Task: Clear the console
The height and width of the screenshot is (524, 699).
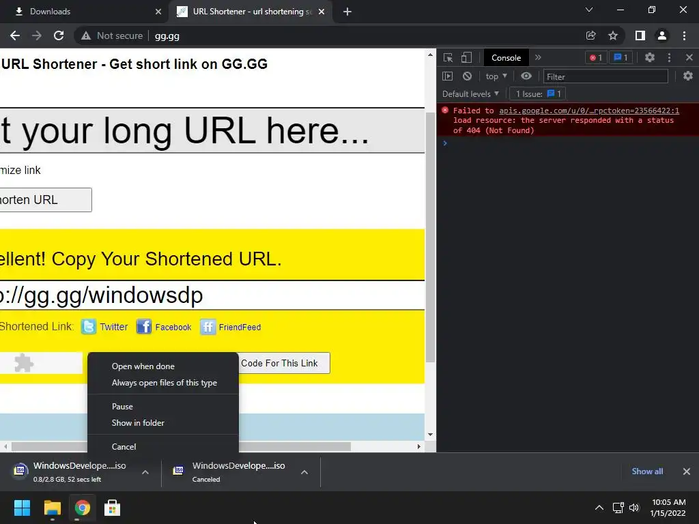Action: (x=467, y=76)
